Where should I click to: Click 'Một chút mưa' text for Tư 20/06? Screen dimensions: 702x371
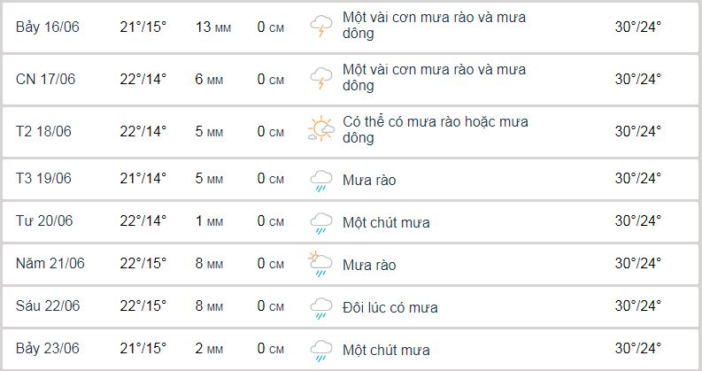point(386,223)
